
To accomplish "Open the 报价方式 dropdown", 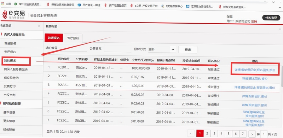I will pos(162,49).
